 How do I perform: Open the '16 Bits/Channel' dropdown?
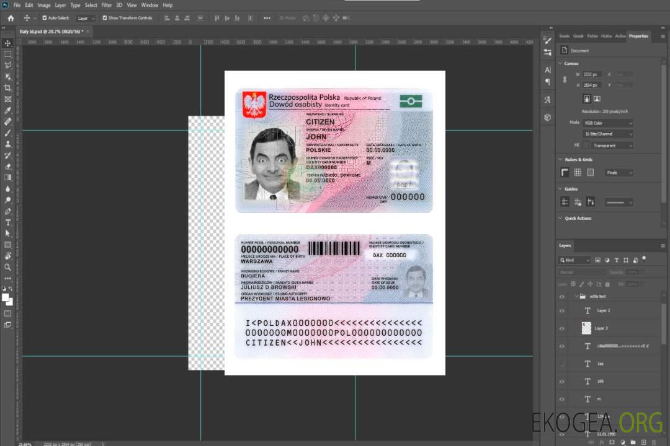607,134
